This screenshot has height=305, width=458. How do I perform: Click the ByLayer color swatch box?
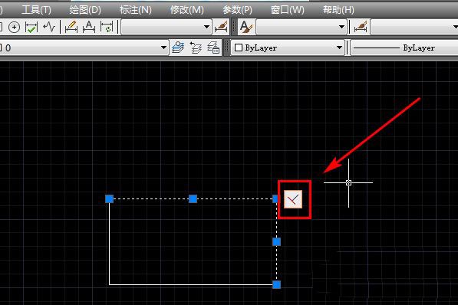tap(239, 48)
